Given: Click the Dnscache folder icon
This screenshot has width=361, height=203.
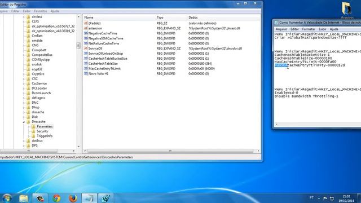Looking at the screenshot, I should [x=28, y=122].
